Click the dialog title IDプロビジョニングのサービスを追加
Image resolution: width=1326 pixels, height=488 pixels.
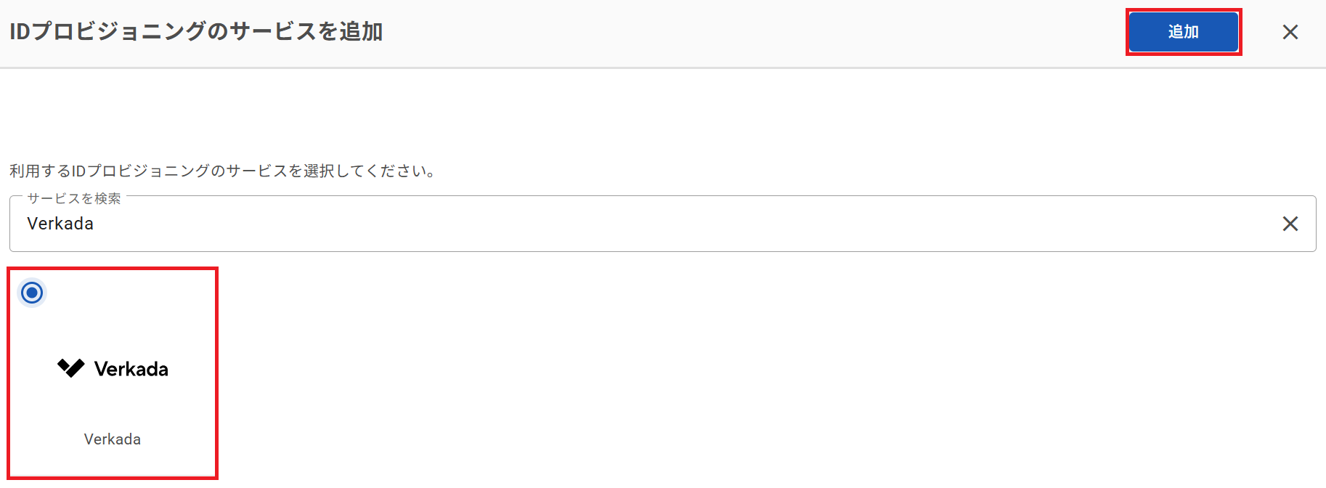click(x=196, y=32)
